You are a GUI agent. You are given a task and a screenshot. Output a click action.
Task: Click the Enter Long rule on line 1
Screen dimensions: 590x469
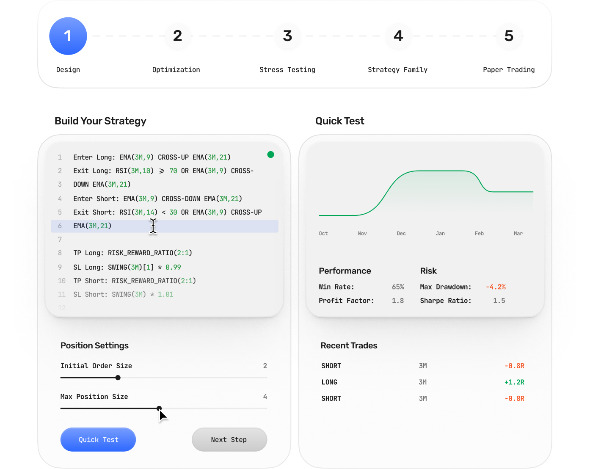click(x=152, y=157)
